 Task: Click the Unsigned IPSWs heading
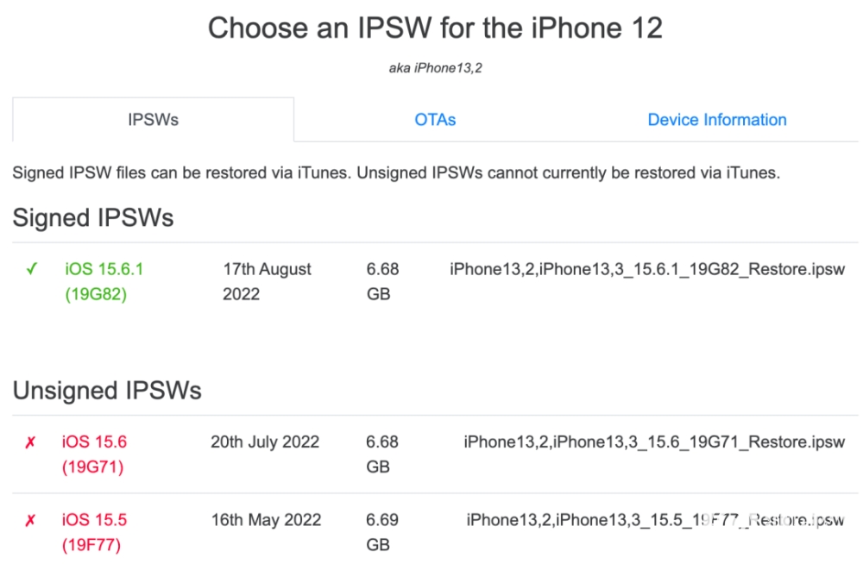point(107,391)
